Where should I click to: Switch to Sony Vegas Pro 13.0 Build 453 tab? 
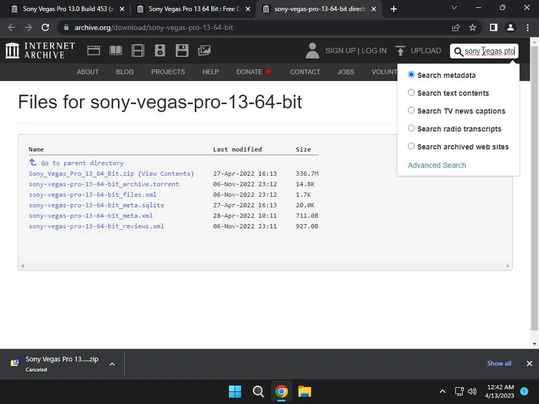tap(68, 9)
